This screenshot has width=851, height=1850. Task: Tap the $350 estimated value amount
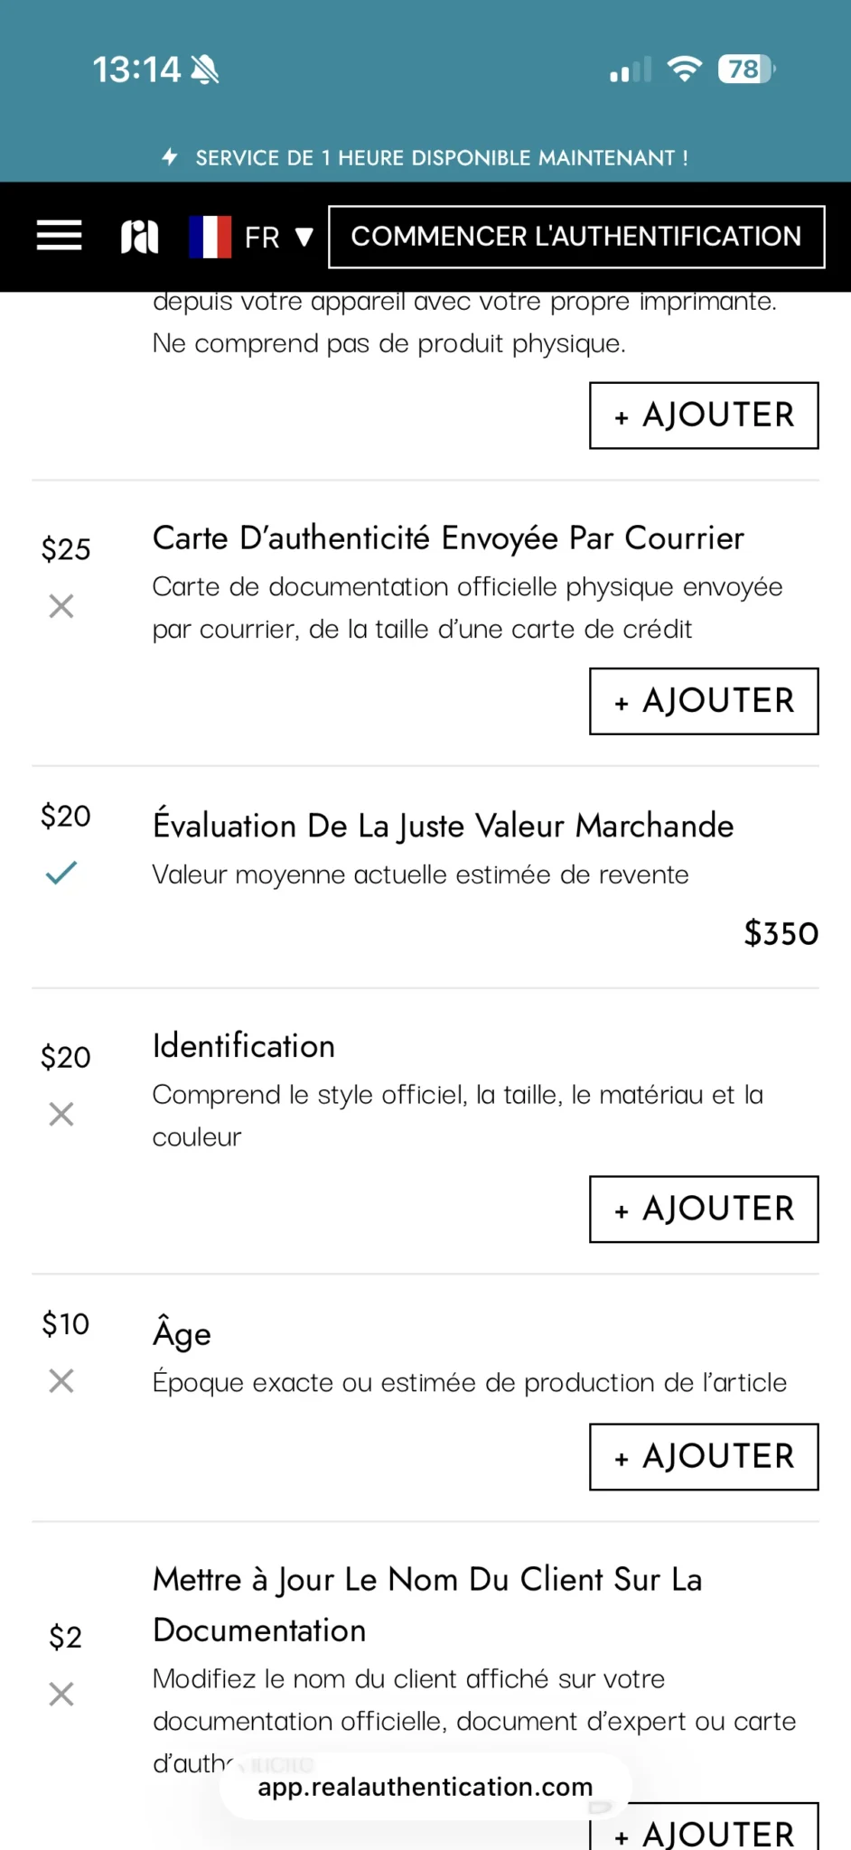pos(781,933)
